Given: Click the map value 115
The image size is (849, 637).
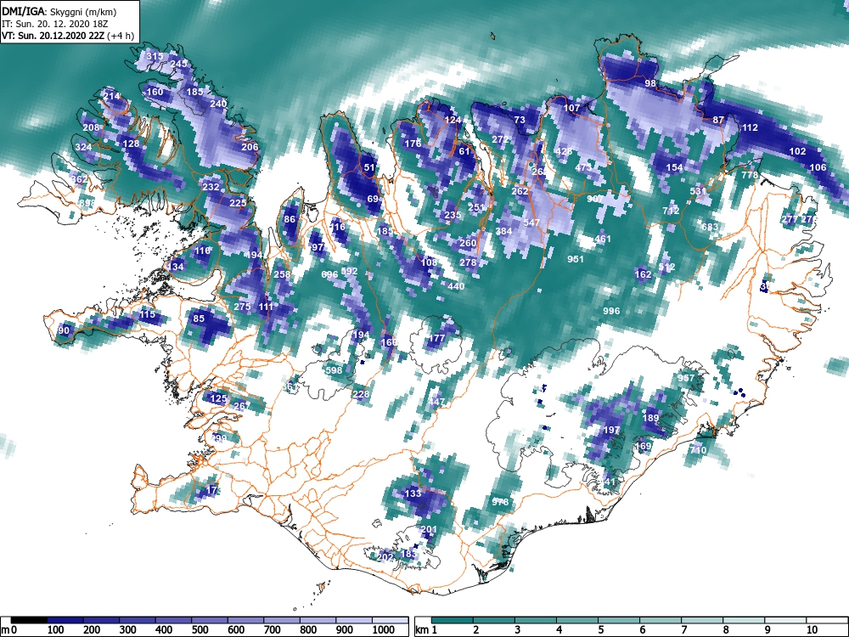Looking at the screenshot, I should pyautogui.click(x=147, y=314).
